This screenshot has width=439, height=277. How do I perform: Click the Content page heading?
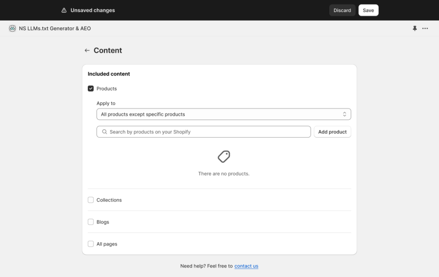tap(108, 50)
